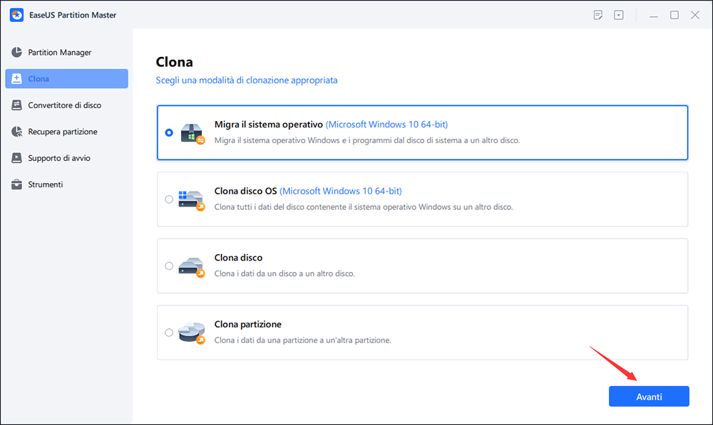Image resolution: width=713 pixels, height=425 pixels.
Task: Click the 'Clona disco OS' title text
Action: 245,191
